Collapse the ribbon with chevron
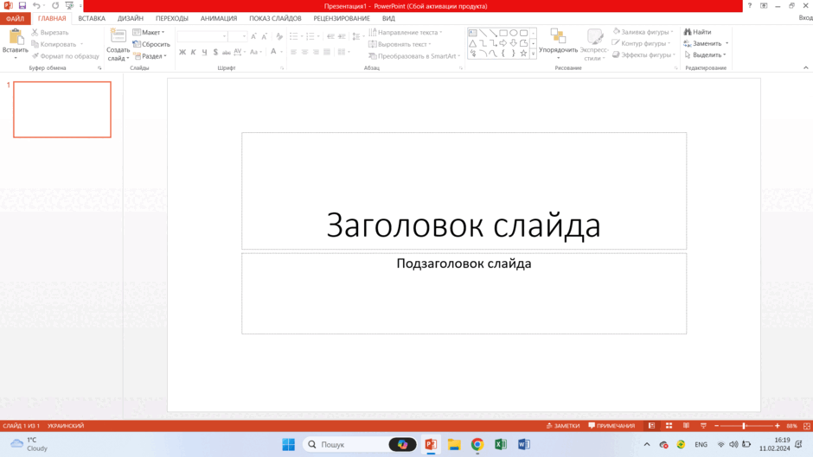This screenshot has height=457, width=813. (806, 68)
